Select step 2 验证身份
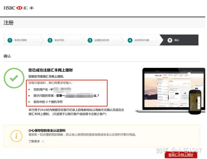207x159 pixels. pyautogui.click(x=62, y=40)
